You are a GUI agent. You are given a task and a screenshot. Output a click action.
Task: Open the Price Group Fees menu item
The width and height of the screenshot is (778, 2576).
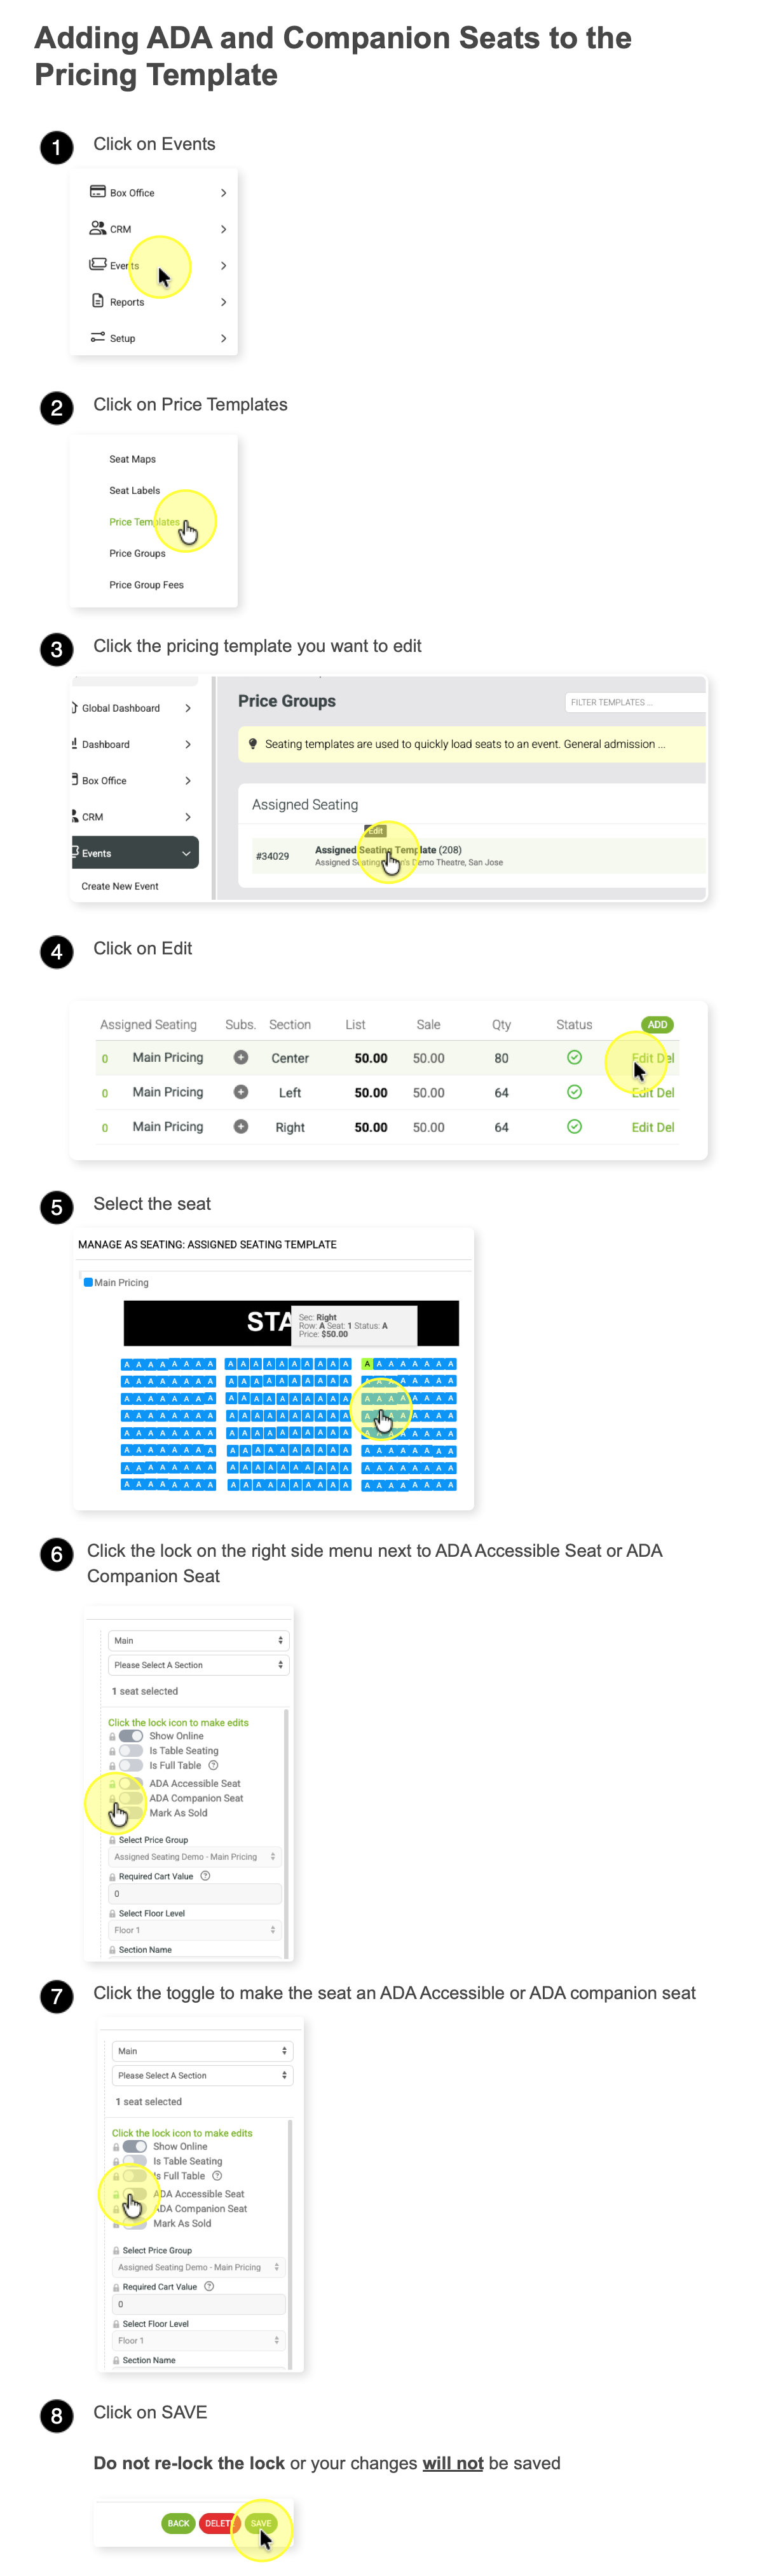(x=147, y=585)
